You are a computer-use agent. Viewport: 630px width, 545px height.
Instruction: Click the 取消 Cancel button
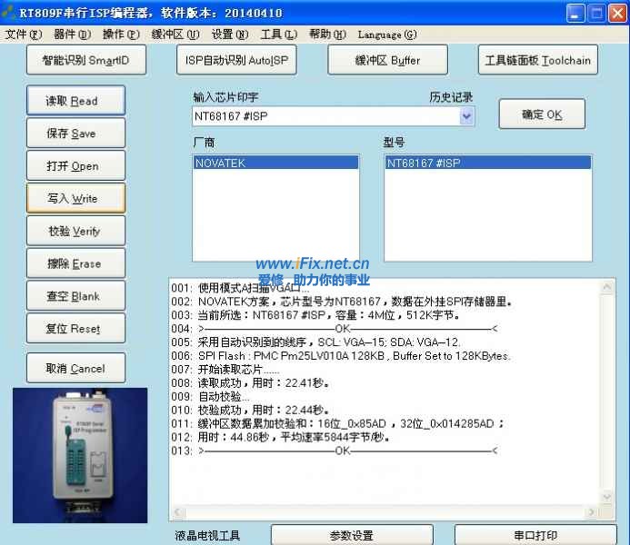76,368
